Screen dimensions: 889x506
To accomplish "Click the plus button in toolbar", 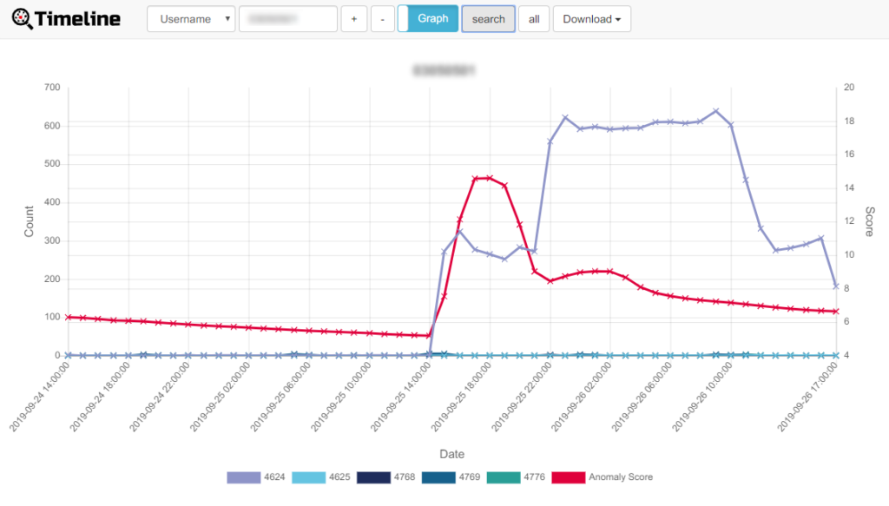I will pos(354,19).
